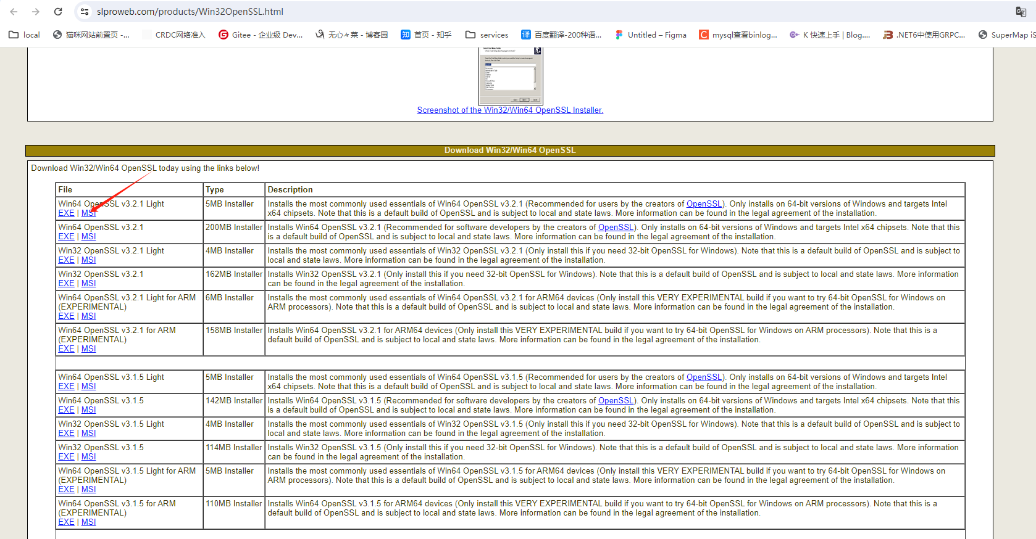Download Win32 OpenSSL v3.1.5 Light EXE

coord(66,434)
